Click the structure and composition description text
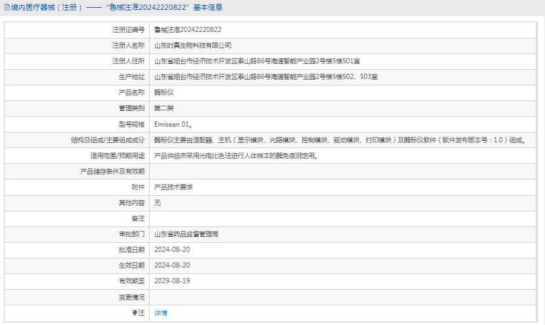The image size is (545, 325). pos(339,140)
